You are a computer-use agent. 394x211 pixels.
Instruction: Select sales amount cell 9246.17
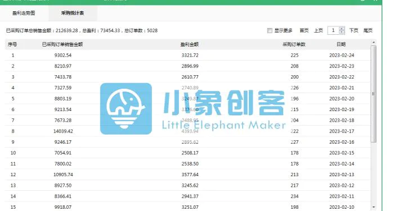(x=63, y=142)
